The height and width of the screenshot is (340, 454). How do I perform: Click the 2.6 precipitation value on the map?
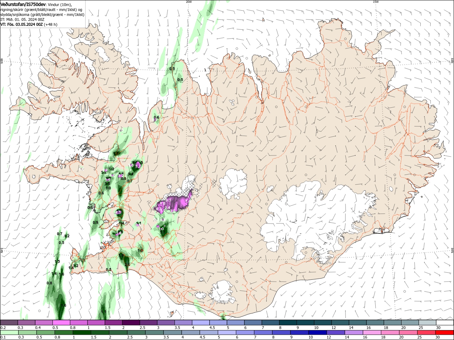(x=127, y=265)
